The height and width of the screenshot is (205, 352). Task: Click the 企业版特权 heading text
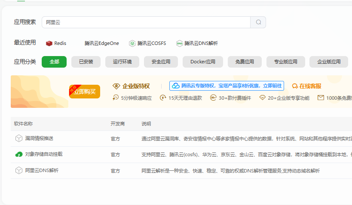pos(136,86)
